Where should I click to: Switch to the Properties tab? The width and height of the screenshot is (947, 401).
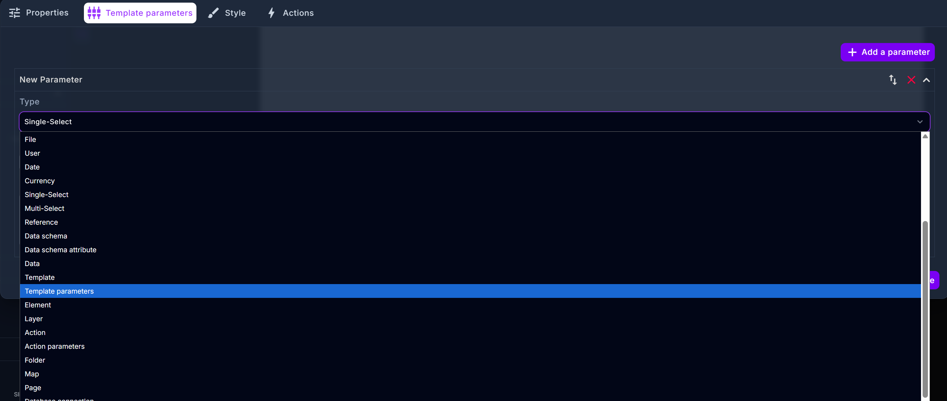coord(47,13)
